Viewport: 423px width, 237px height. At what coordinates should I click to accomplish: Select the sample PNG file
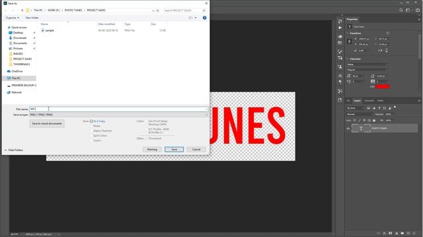coord(50,31)
